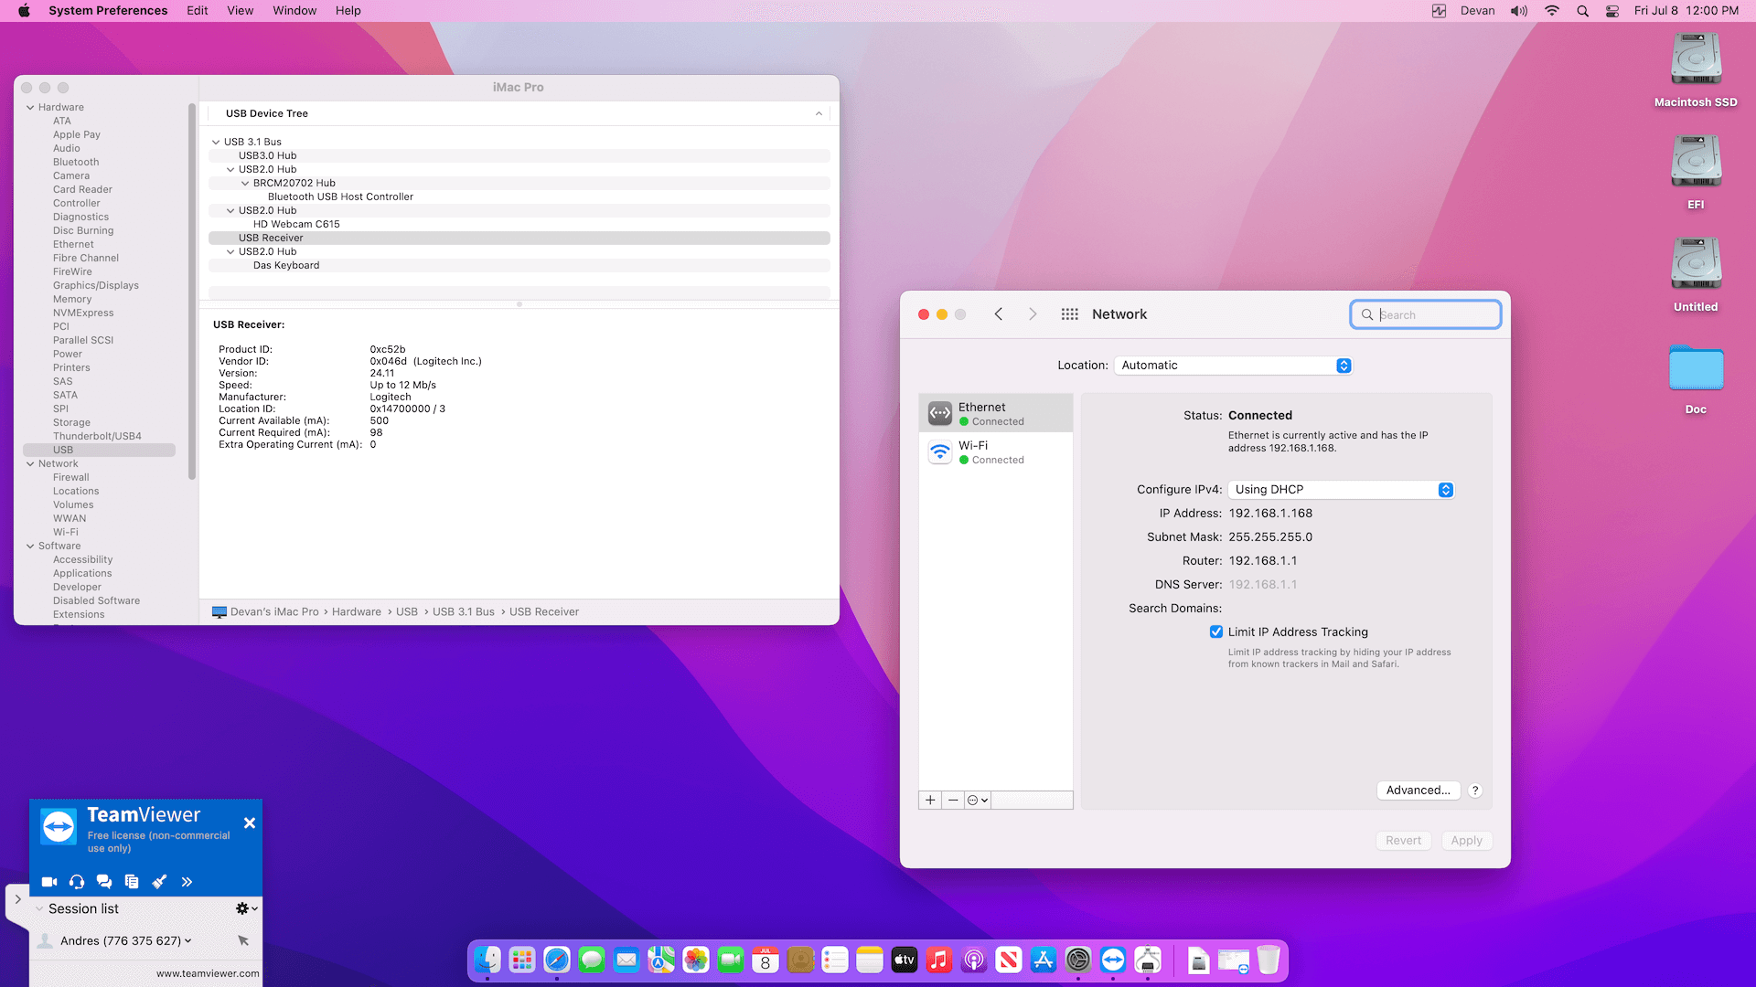Image resolution: width=1756 pixels, height=987 pixels.
Task: Collapse the TeamViewer side panel arrow
Action: (17, 899)
